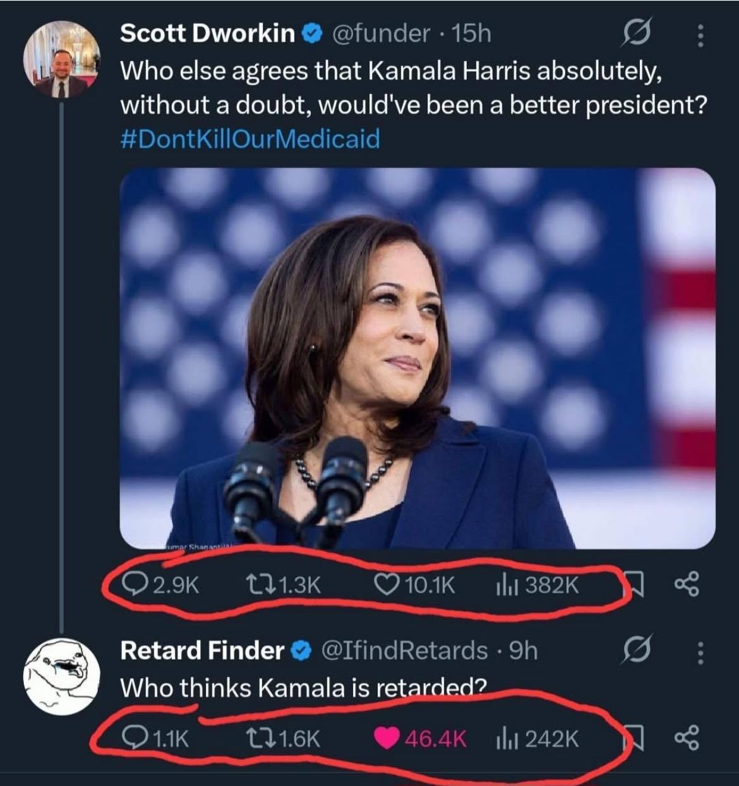This screenshot has height=786, width=739.
Task: Open Grok icon on the reply post
Action: coord(636,650)
